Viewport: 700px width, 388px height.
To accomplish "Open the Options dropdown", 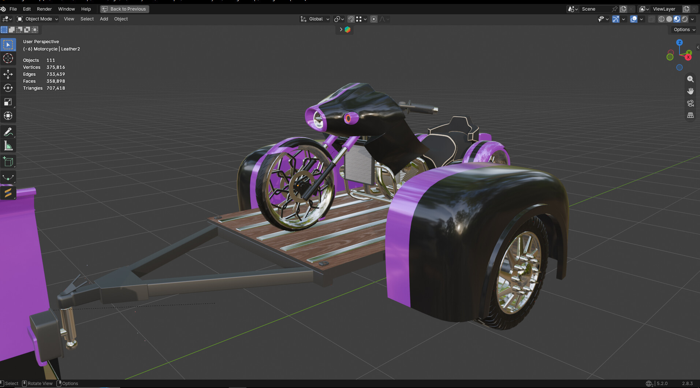I will point(684,30).
